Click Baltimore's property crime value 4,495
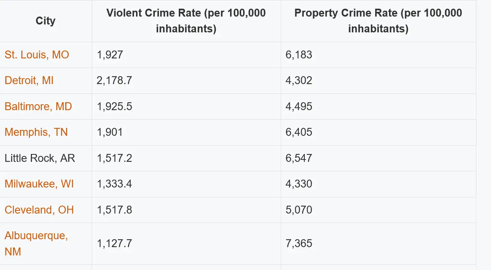This screenshot has width=491, height=270. [x=299, y=107]
